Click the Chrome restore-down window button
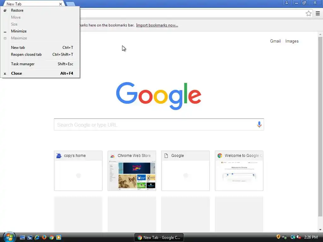Screen dimensions: 323x242 (x=304, y=3)
